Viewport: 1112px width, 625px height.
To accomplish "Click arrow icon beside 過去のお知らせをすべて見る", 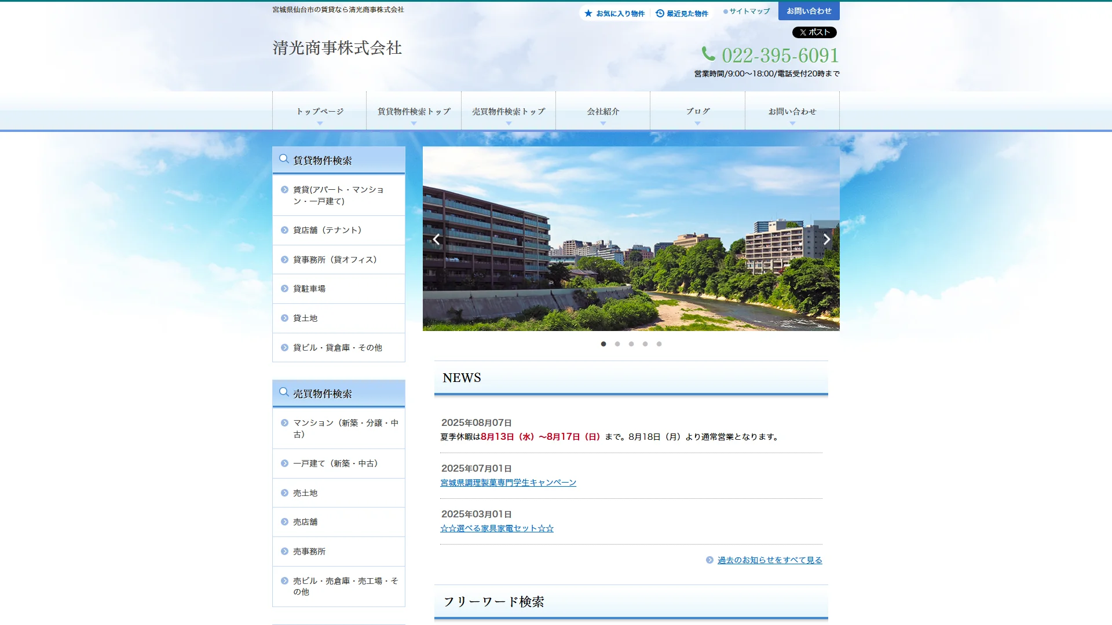I will tap(709, 560).
